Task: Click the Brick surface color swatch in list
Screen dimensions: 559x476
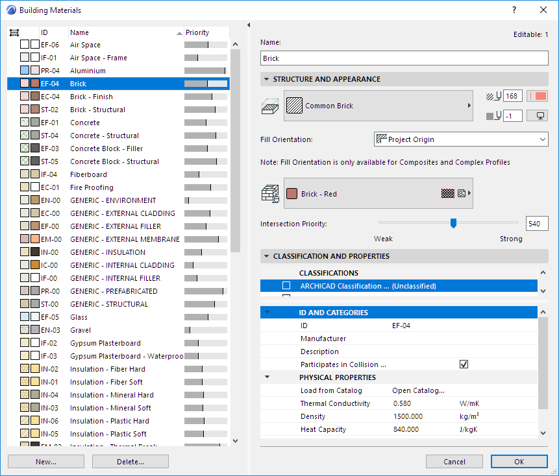Action: 35,83
